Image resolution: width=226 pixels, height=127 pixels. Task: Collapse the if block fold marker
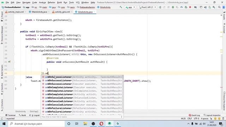tap(14, 47)
